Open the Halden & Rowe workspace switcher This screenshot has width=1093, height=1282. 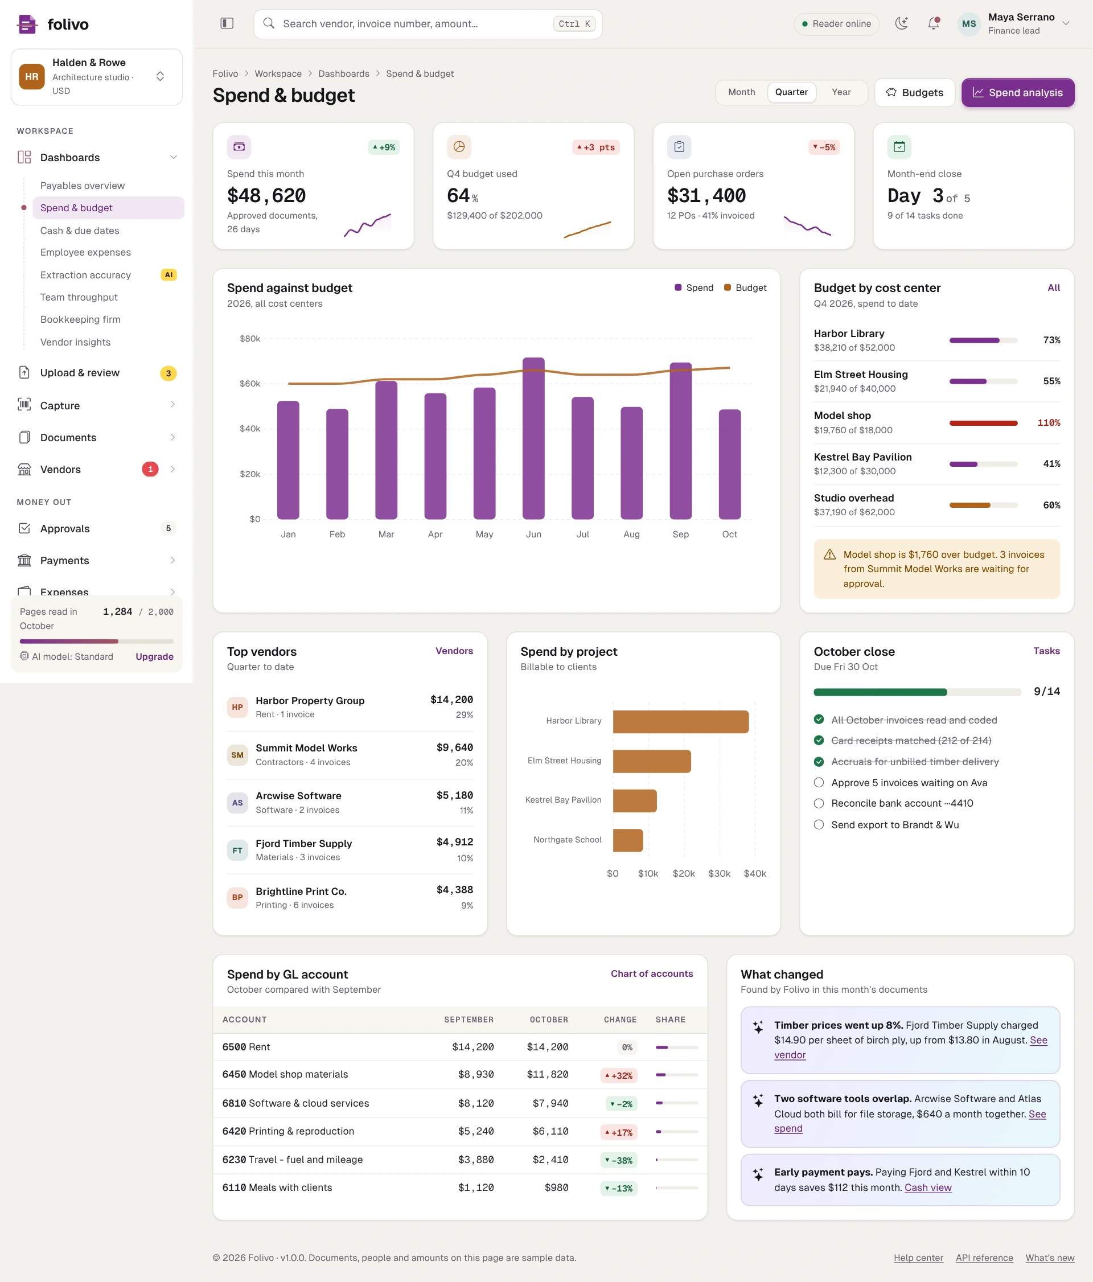point(97,77)
